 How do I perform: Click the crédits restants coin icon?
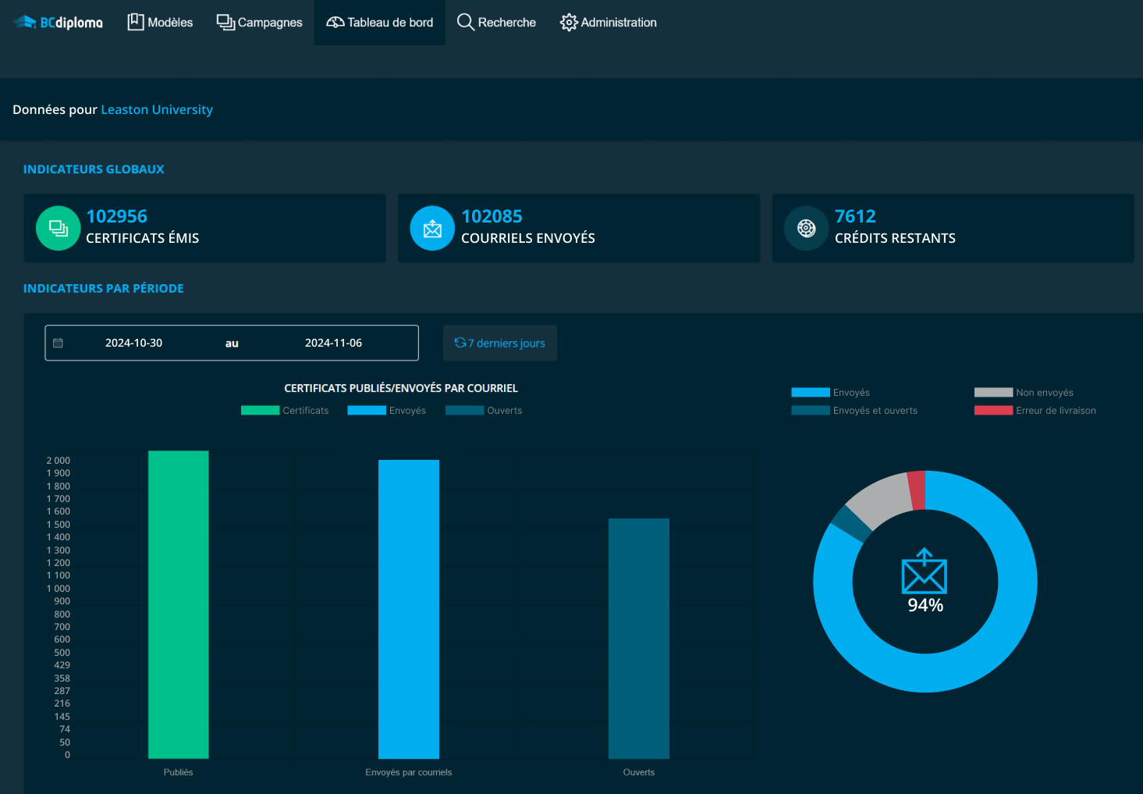(x=806, y=228)
